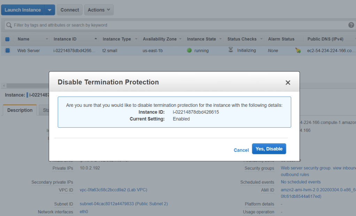Toggle the Web Server row checkbox
This screenshot has height=216, width=356.
point(7,51)
